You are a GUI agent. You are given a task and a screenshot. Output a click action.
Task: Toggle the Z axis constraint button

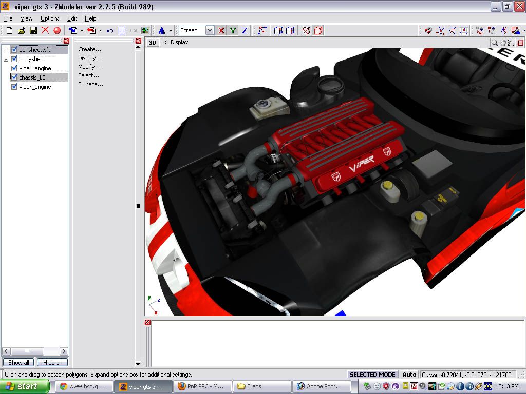245,31
